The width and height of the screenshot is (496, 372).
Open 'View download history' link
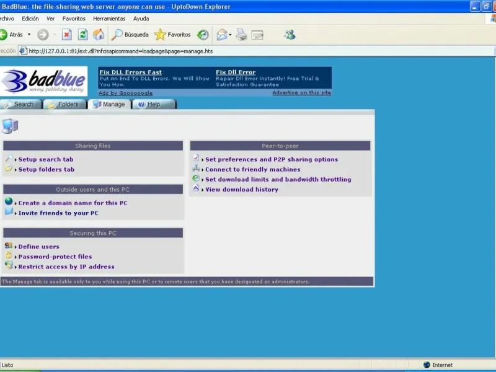click(242, 190)
